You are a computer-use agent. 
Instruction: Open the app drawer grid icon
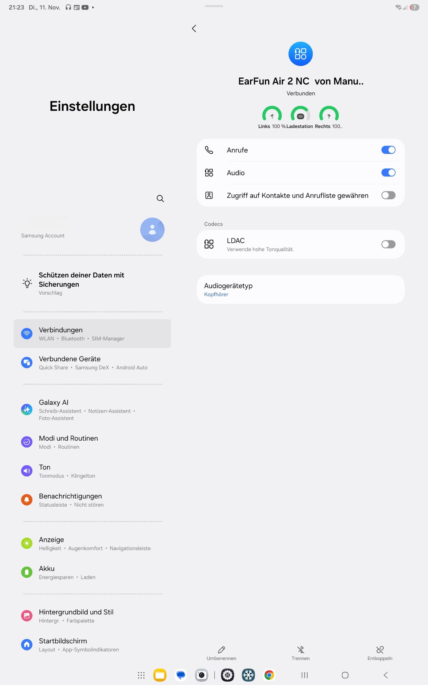(141, 675)
